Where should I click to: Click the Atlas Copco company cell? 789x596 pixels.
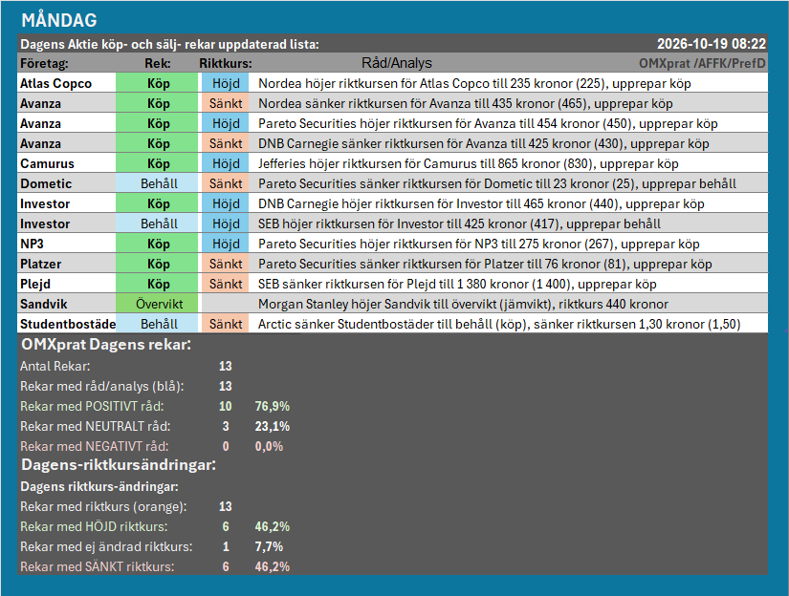(x=66, y=83)
